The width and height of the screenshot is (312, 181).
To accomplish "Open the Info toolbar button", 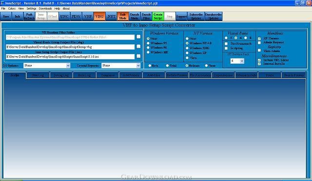I will coord(18,16).
